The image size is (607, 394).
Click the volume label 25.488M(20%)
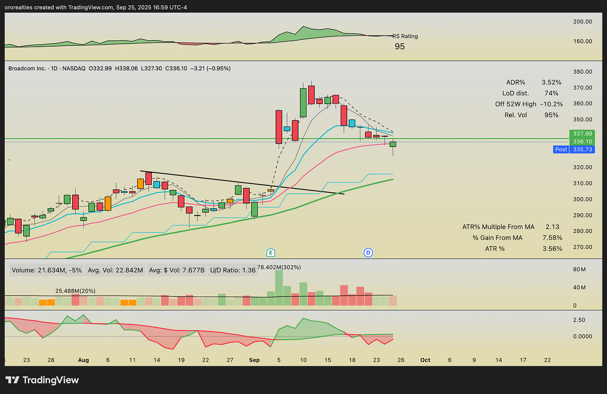tap(75, 291)
